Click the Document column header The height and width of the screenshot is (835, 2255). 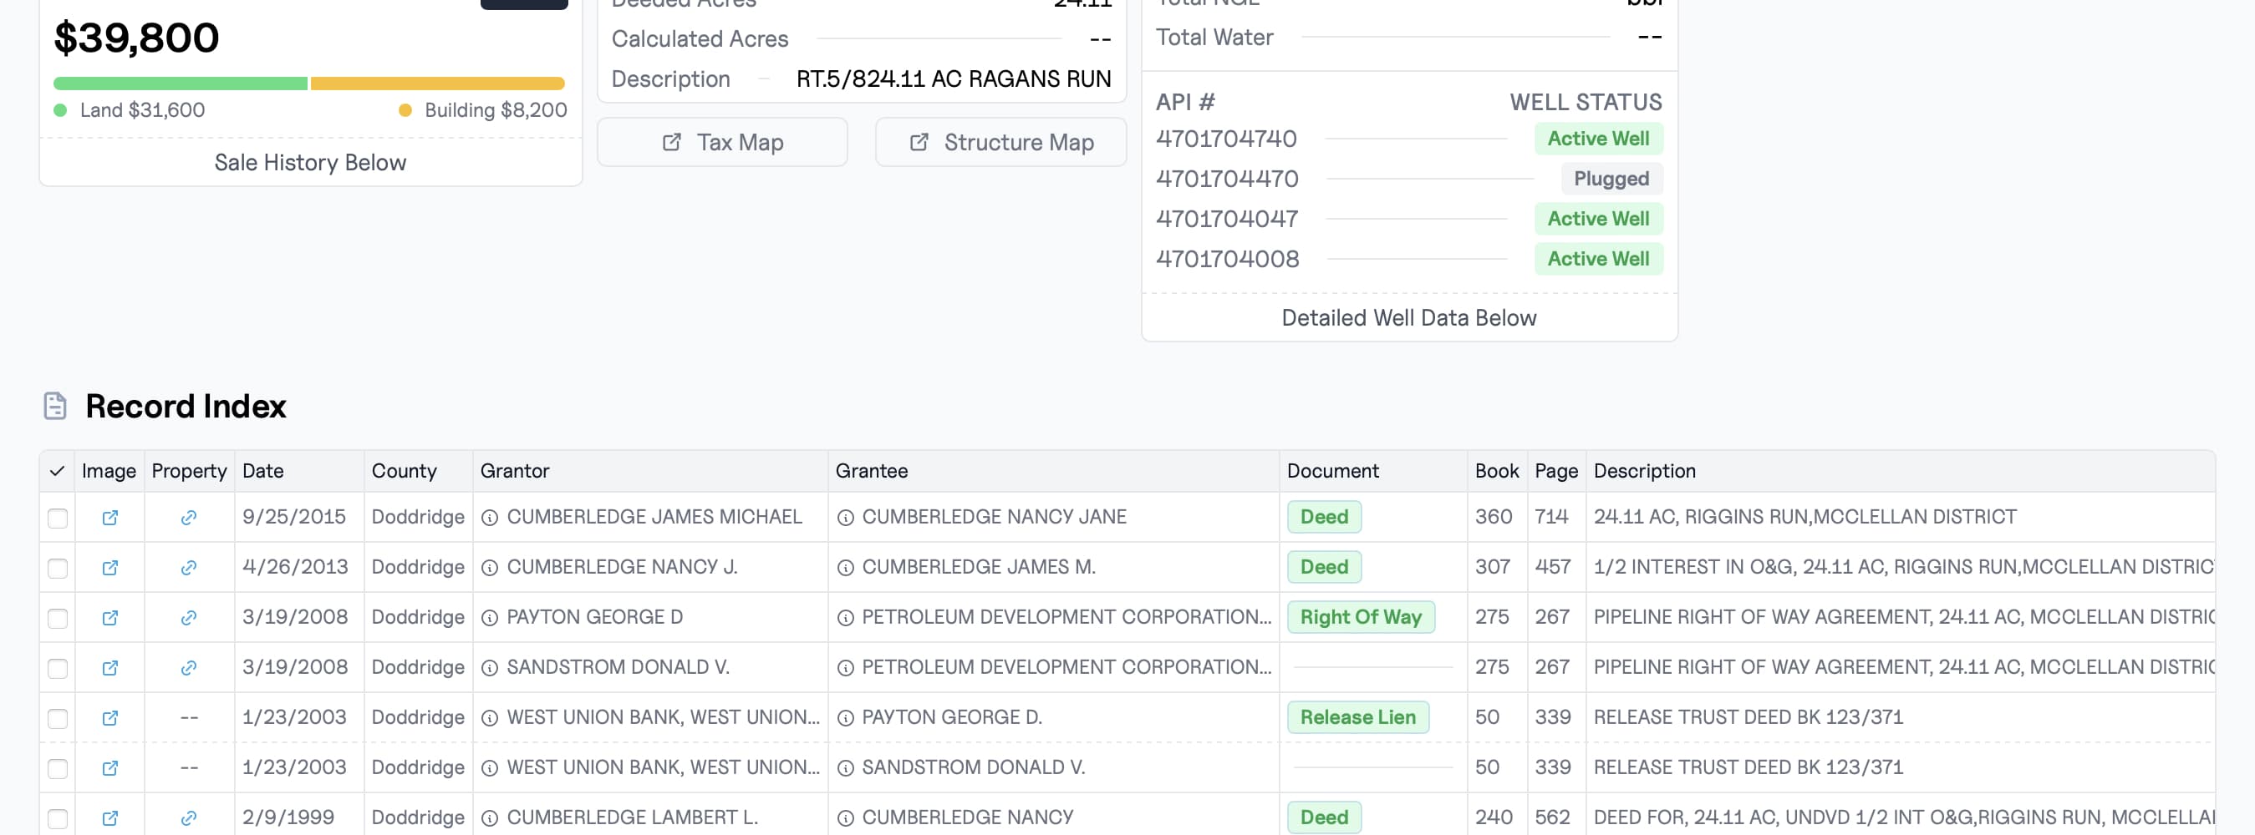[x=1332, y=471]
